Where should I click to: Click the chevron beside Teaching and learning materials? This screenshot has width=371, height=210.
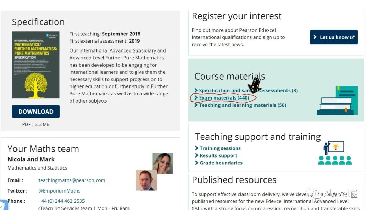(196, 105)
